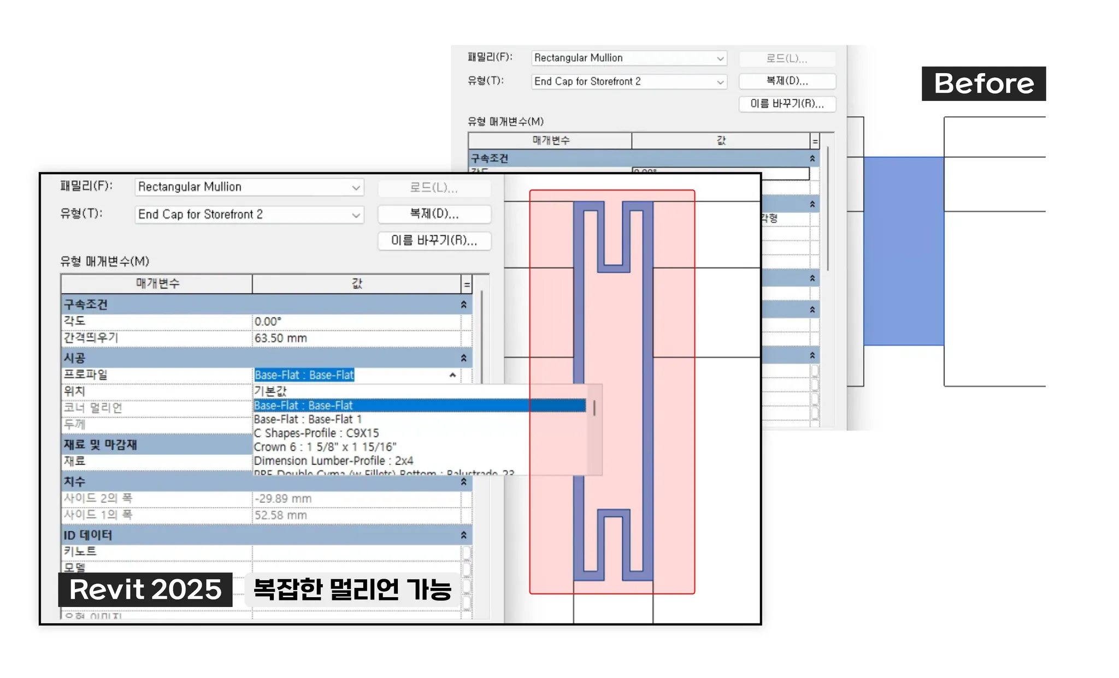This screenshot has width=1119, height=678.
Task: Close the 프로파일 dropdown using its caret arrow
Action: 452,375
